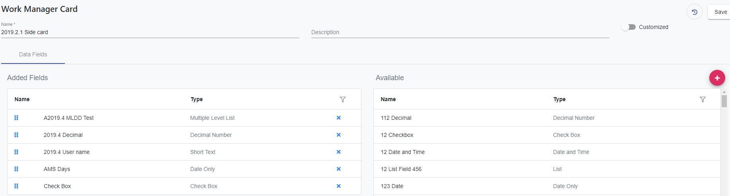Click the pink add field button
The image size is (730, 196).
(x=717, y=78)
